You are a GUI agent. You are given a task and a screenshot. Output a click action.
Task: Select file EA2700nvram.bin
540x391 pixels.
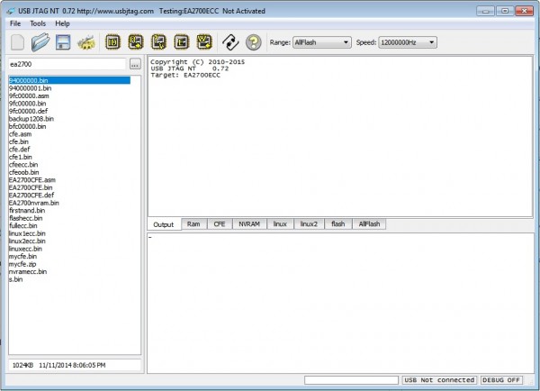(x=34, y=203)
